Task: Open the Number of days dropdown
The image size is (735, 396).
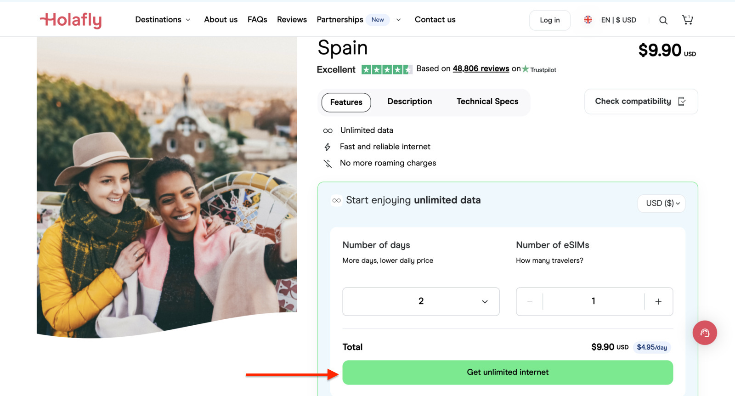Action: click(420, 301)
